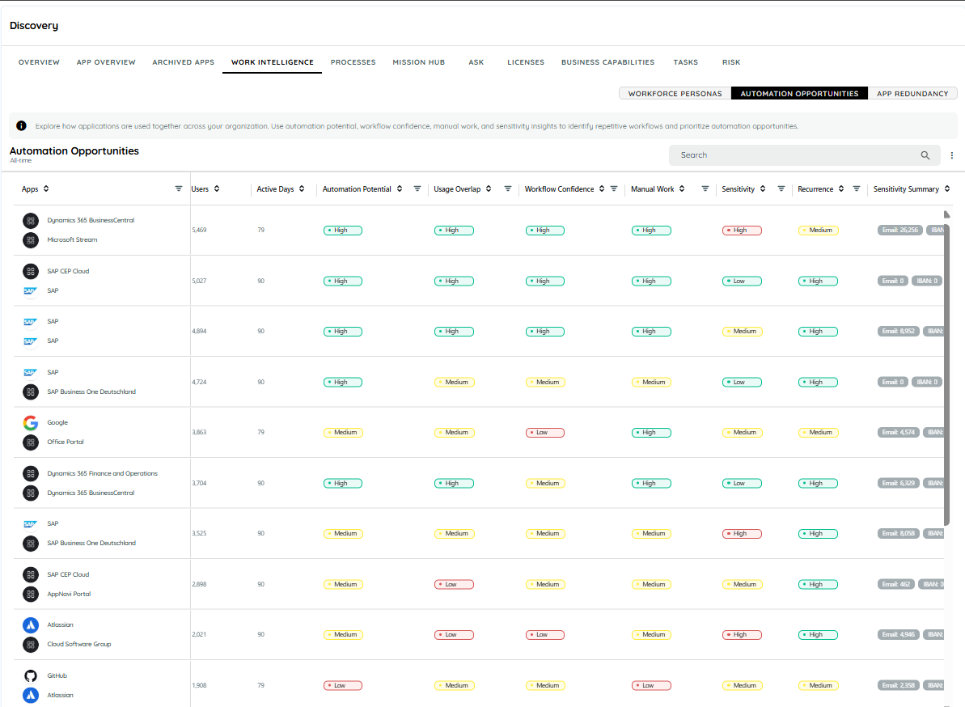Open the Manual Work filter icon
Viewport: 965px width, 707px height.
[705, 189]
